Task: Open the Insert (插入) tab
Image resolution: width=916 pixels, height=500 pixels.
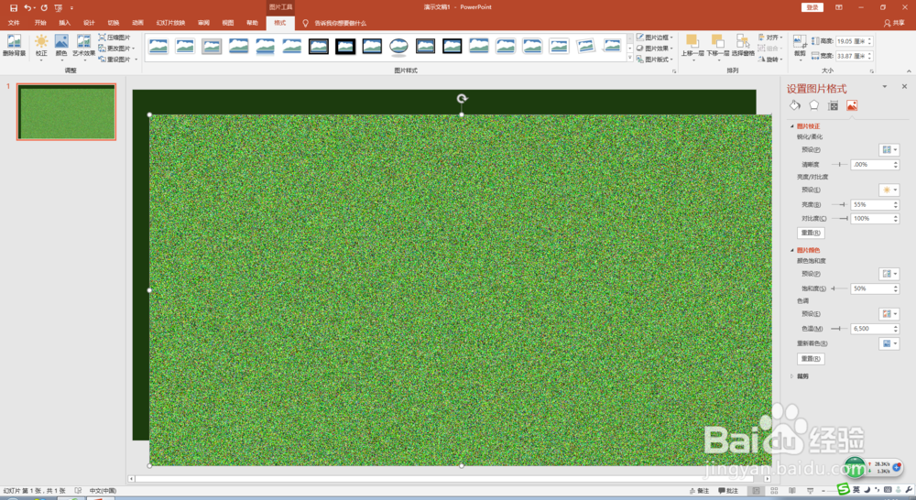Action: coord(65,23)
